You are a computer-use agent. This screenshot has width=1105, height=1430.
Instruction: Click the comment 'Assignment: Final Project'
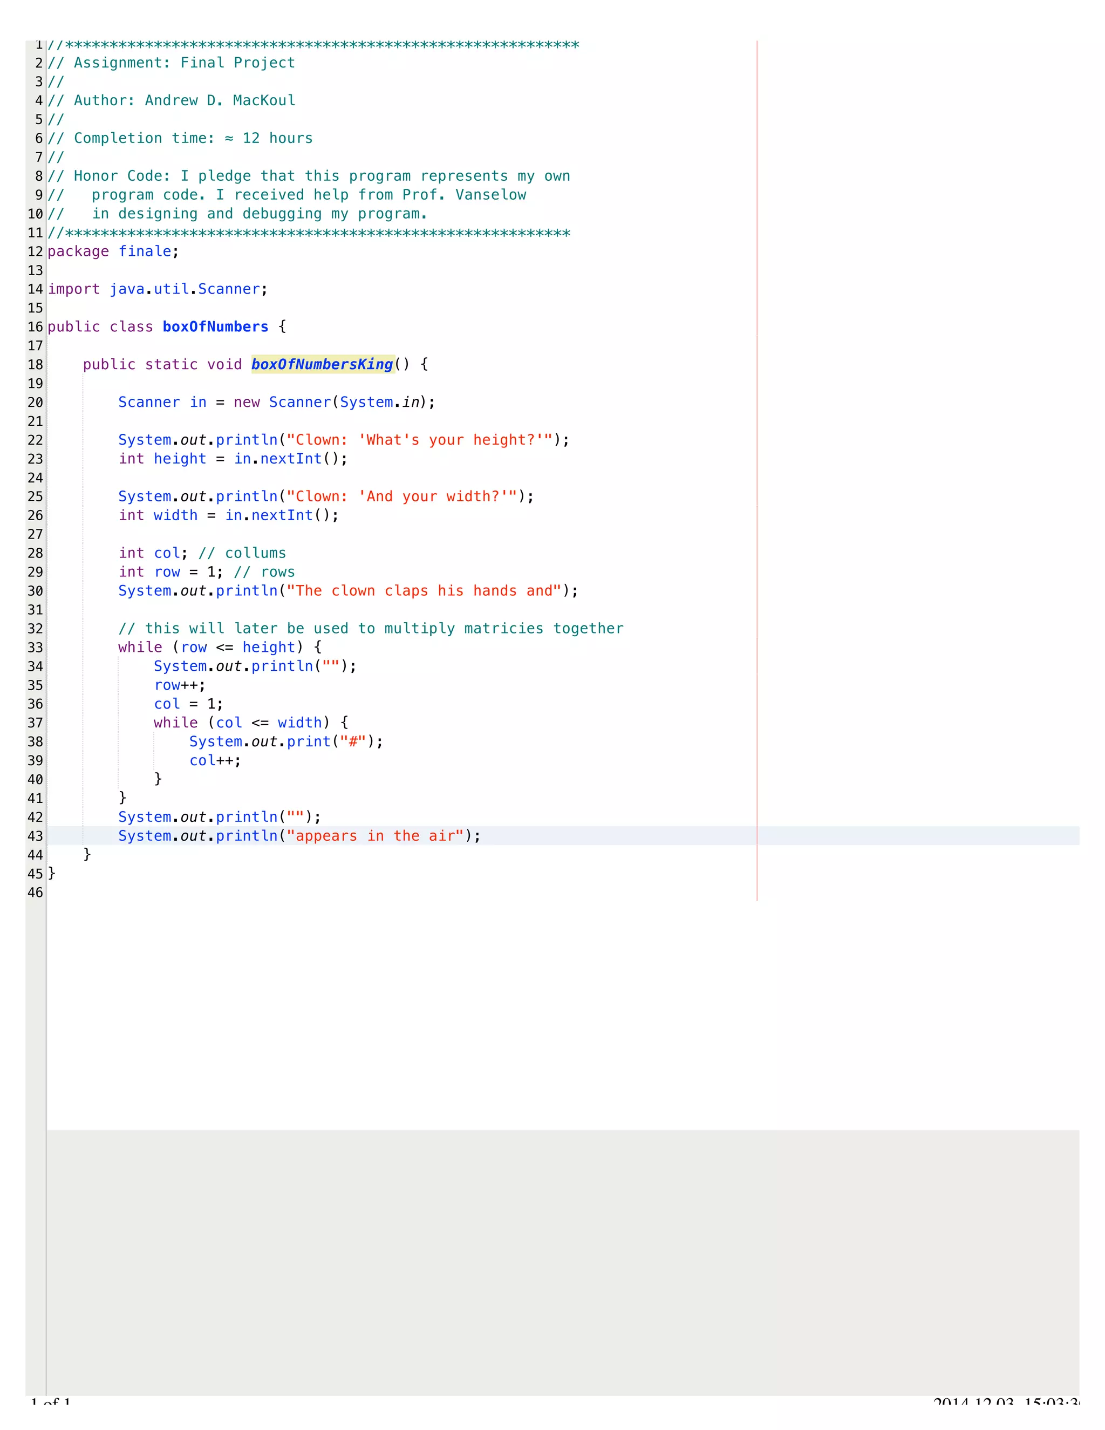tap(185, 63)
